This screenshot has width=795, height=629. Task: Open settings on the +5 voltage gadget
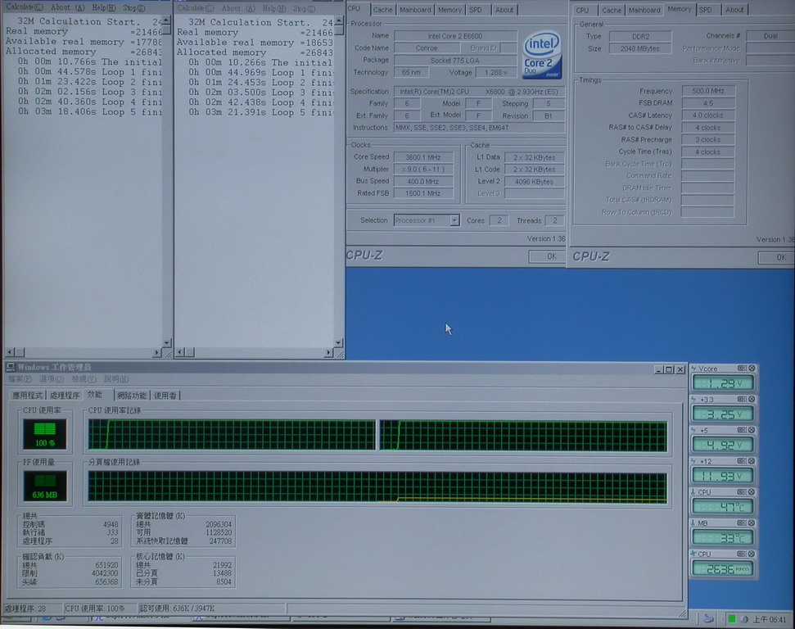coord(742,430)
